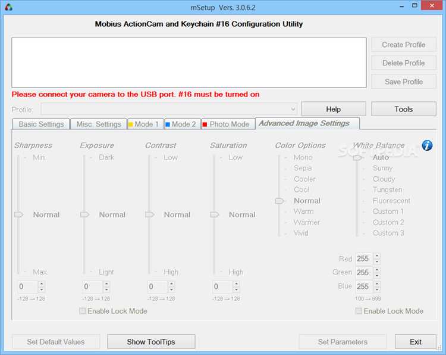
Task: Click the Contrast numeric input field
Action: pyautogui.click(x=158, y=287)
